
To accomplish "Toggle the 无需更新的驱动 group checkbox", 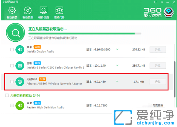I will click(7, 95).
